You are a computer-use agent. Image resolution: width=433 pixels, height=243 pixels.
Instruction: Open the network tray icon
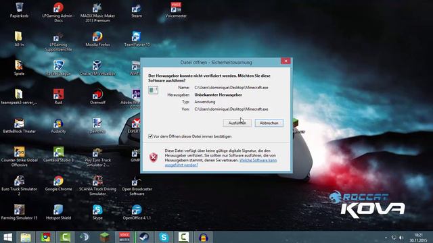(394, 238)
